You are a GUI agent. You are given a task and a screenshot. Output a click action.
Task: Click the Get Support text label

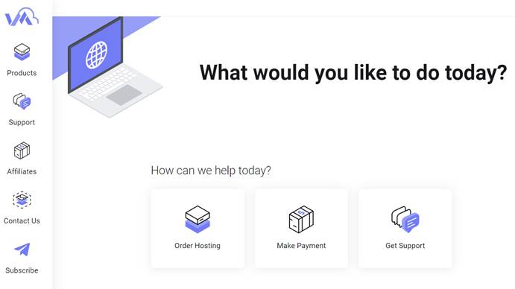(x=405, y=246)
